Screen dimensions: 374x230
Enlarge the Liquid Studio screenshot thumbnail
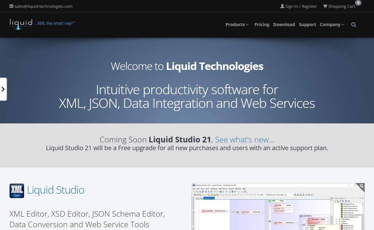pyautogui.click(x=278, y=207)
